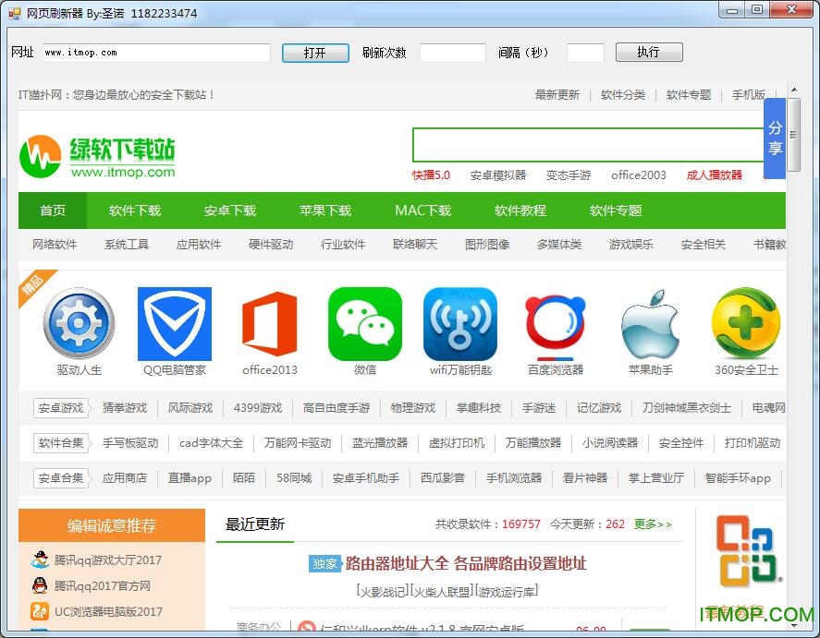Click the Office logo thumbnail at right

click(x=748, y=551)
